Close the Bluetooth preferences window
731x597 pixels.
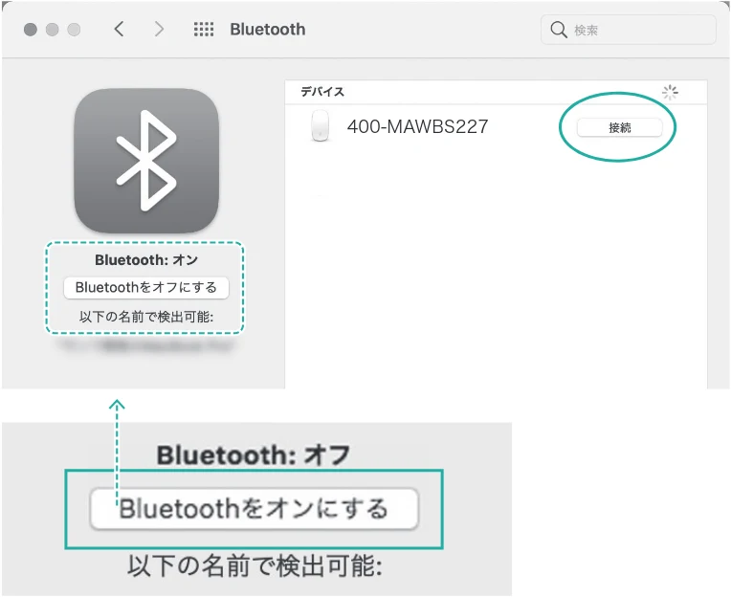click(x=31, y=30)
